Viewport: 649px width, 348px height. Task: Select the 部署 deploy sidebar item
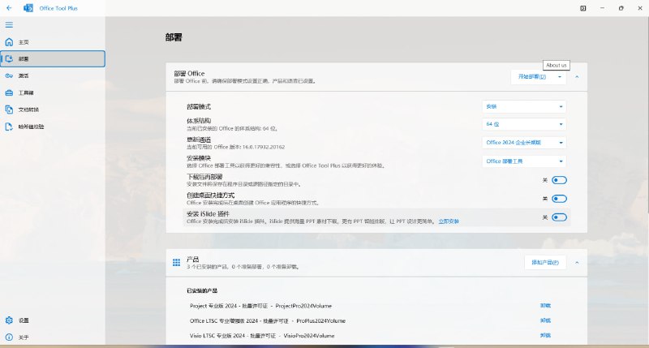coord(53,58)
